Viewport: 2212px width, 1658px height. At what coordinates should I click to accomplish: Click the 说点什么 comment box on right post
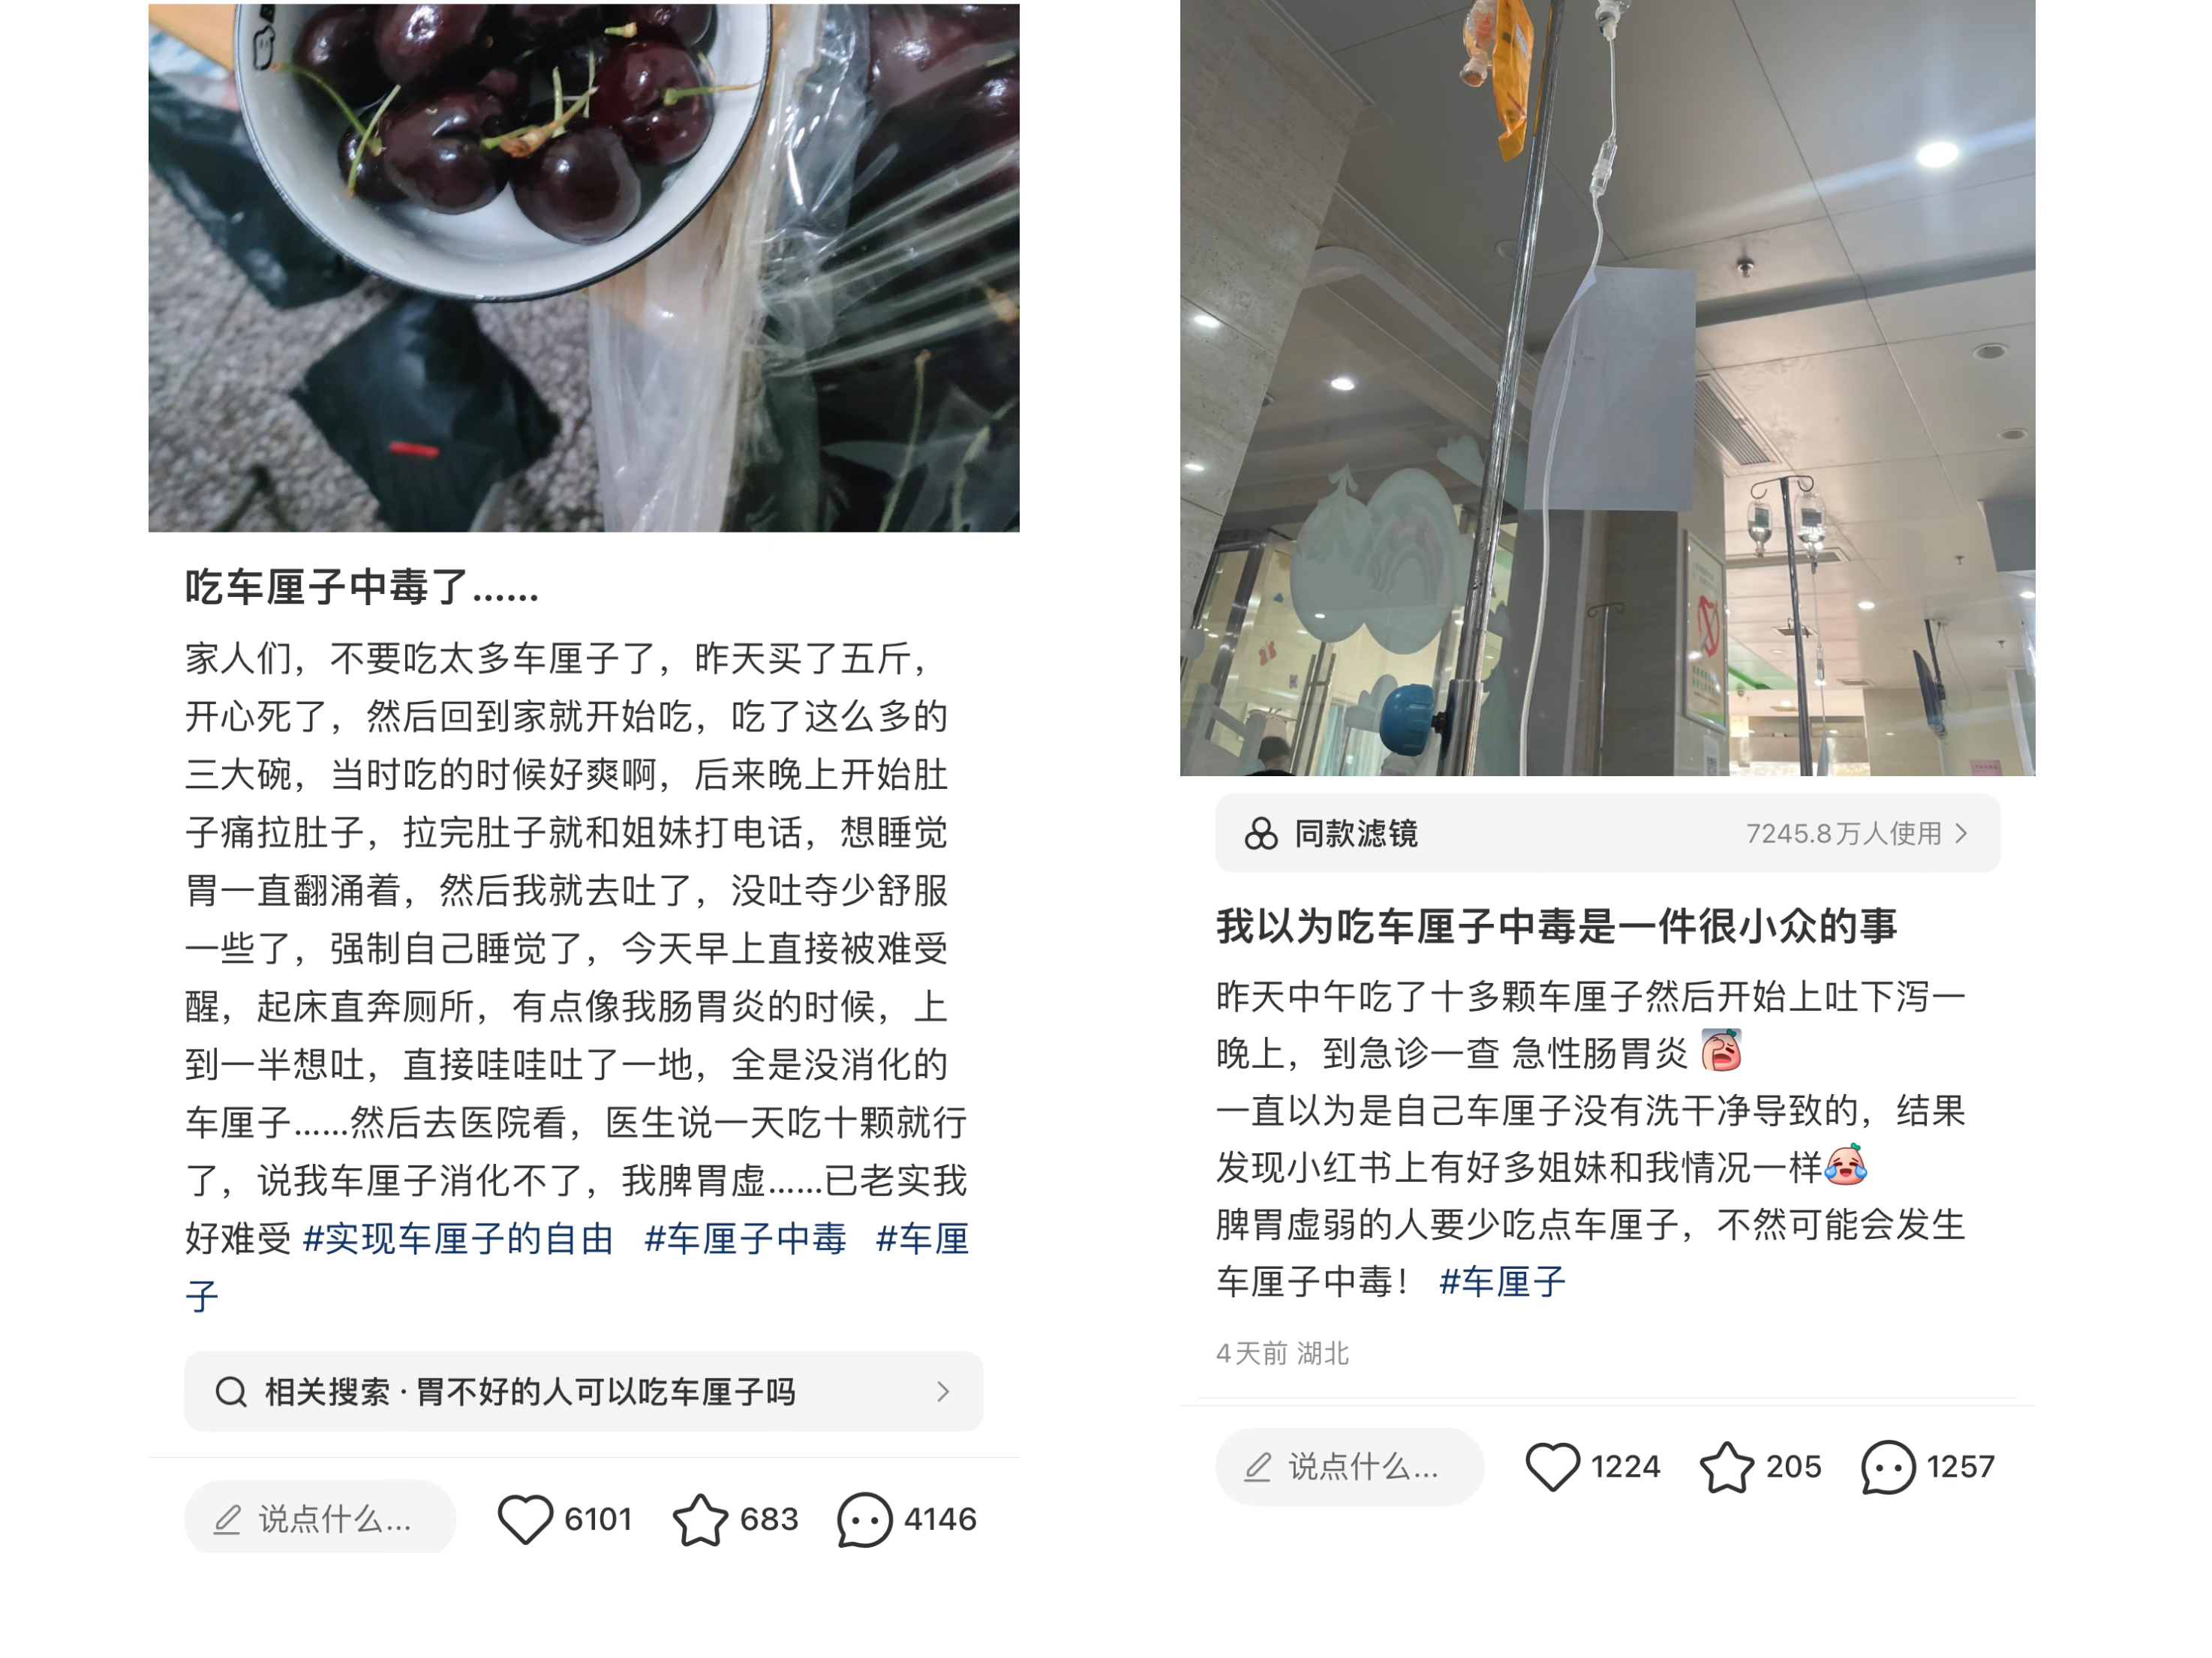point(1350,1466)
